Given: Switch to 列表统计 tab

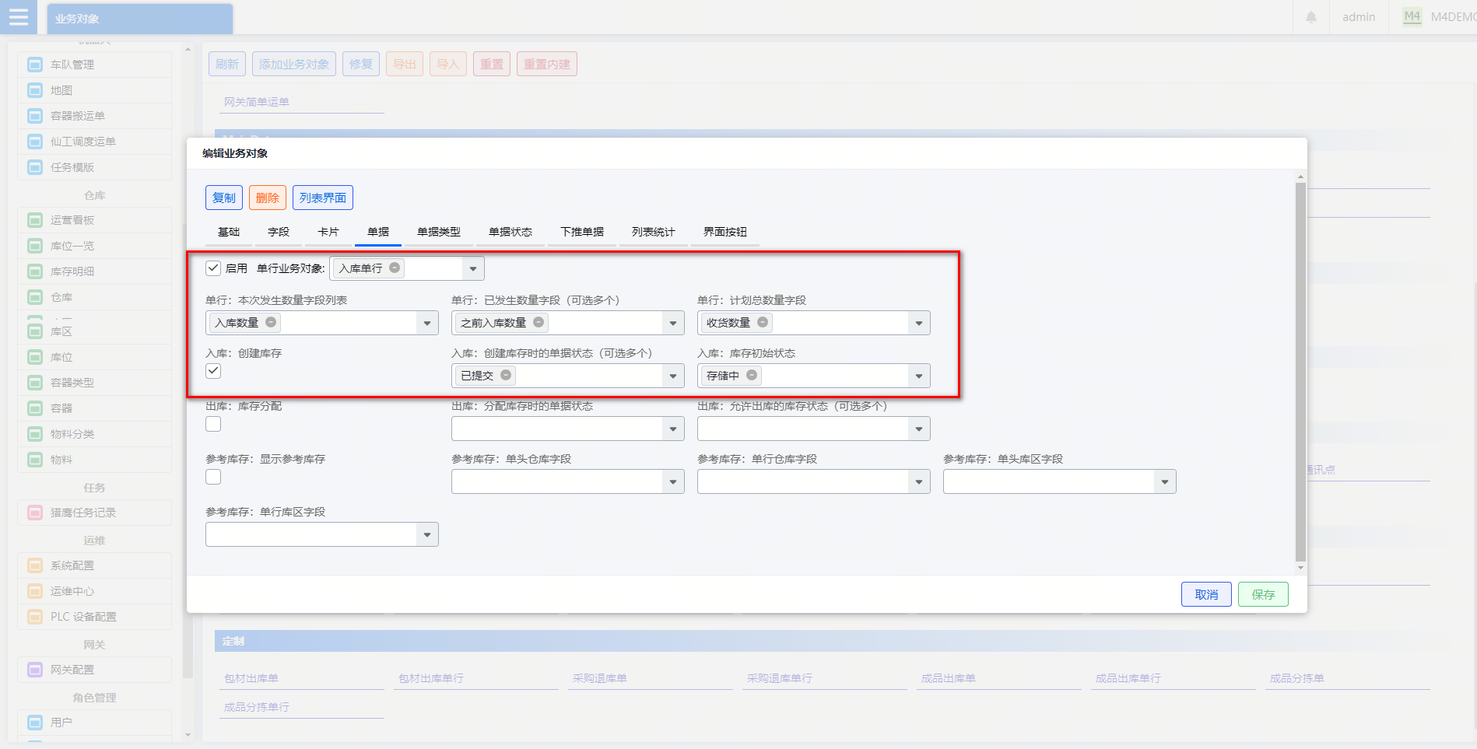Looking at the screenshot, I should point(654,232).
